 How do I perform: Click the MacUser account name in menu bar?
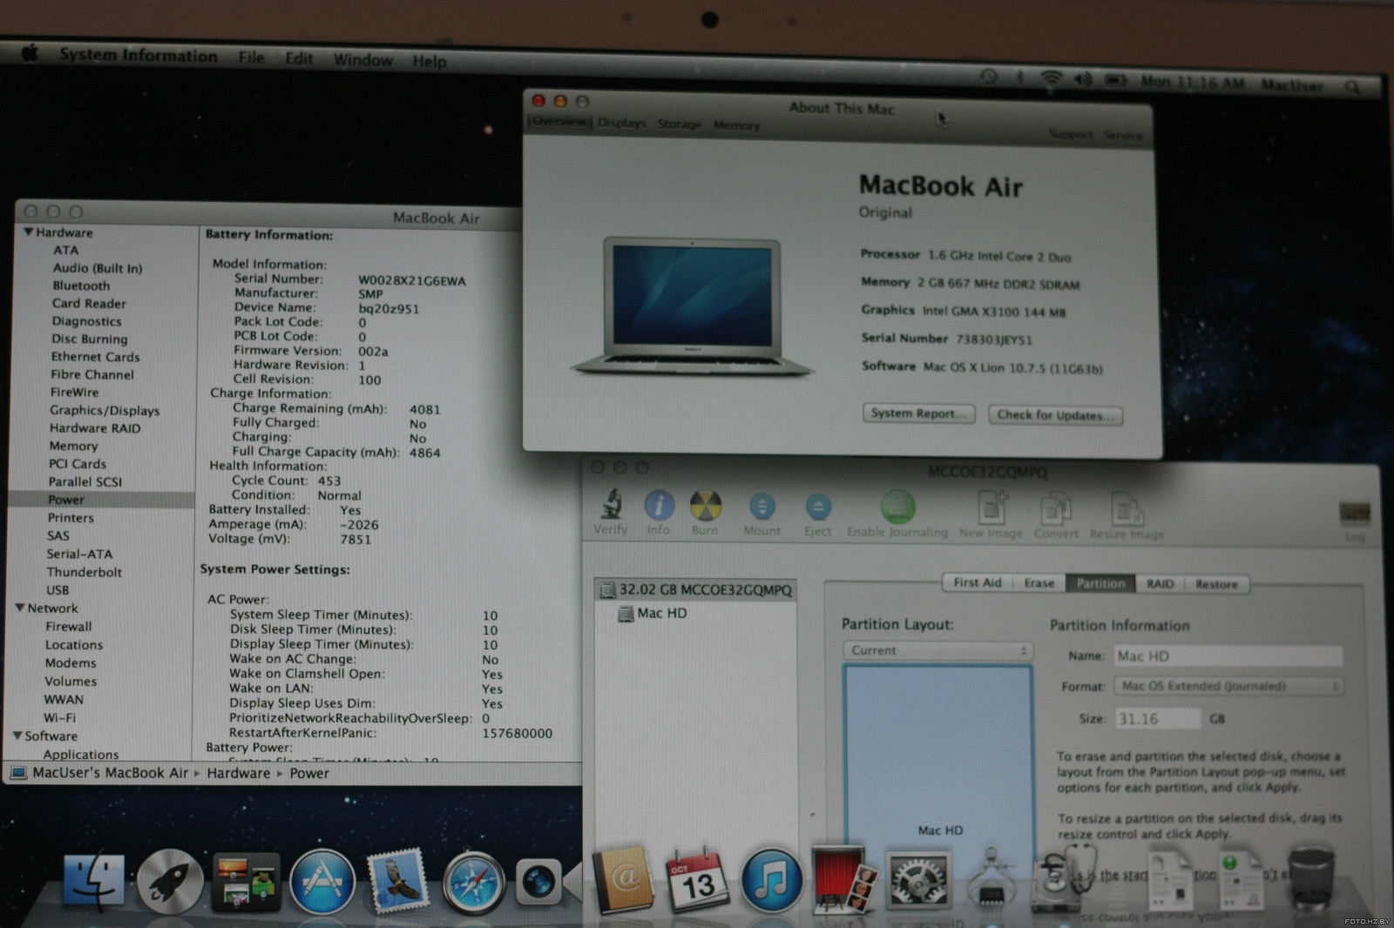tap(1292, 85)
